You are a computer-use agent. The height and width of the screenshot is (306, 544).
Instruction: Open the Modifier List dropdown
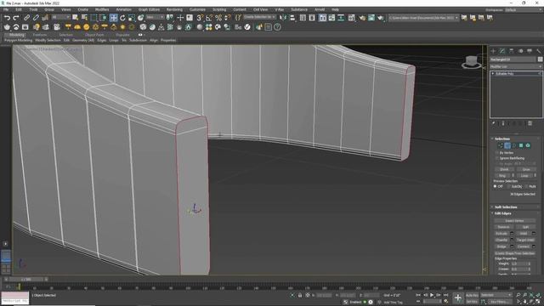point(516,66)
